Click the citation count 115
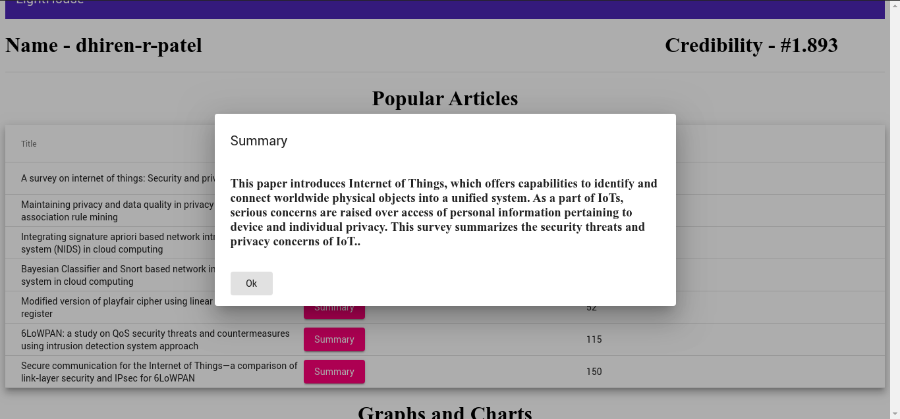The height and width of the screenshot is (419, 900). (594, 339)
